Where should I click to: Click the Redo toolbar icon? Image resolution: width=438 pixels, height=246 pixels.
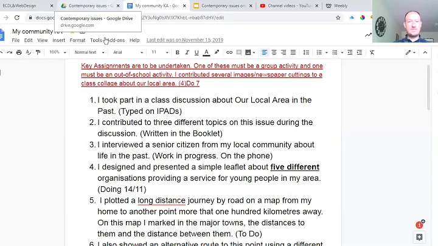point(10,52)
